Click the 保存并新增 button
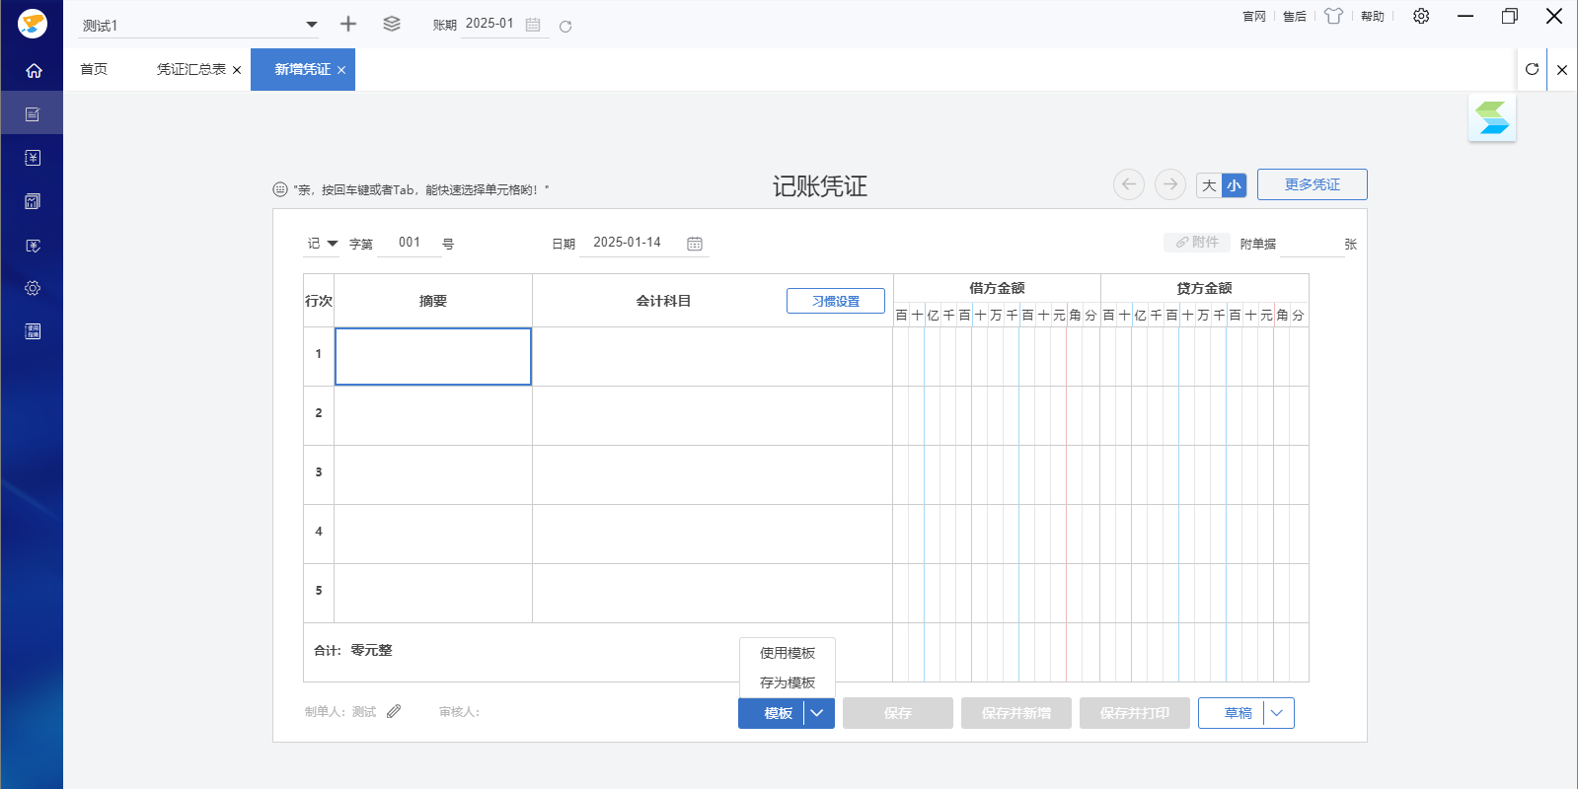 [x=1016, y=713]
